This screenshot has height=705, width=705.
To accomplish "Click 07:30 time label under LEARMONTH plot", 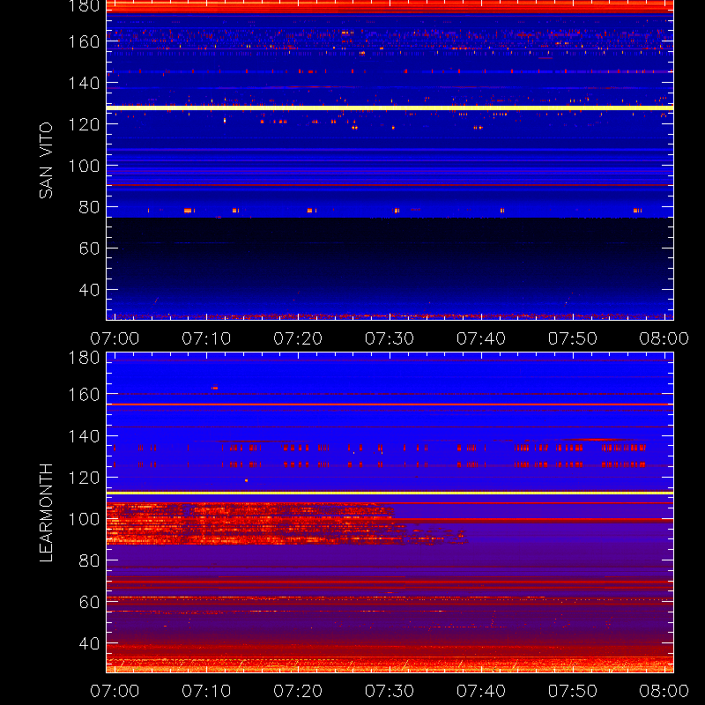I will (x=390, y=691).
